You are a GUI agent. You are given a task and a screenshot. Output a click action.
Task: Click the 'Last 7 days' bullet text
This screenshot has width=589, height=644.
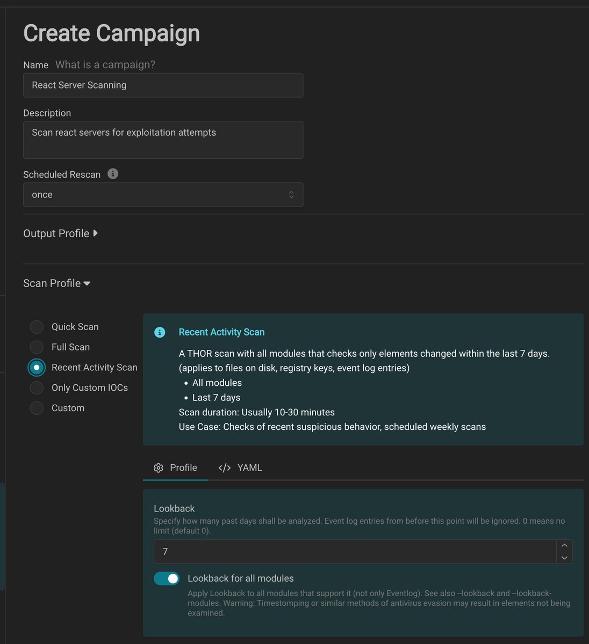point(216,398)
